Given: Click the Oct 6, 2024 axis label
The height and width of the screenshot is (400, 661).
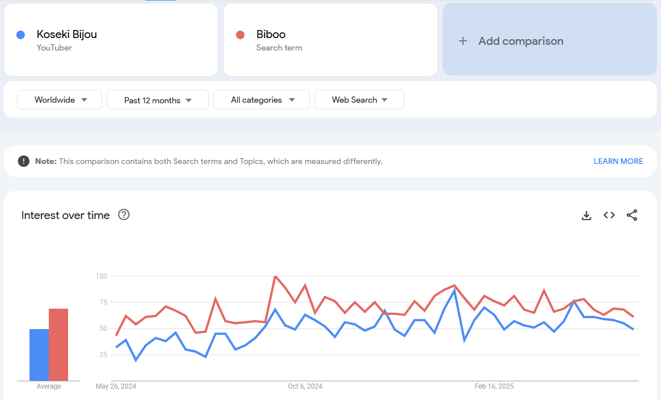Looking at the screenshot, I should click(x=305, y=386).
